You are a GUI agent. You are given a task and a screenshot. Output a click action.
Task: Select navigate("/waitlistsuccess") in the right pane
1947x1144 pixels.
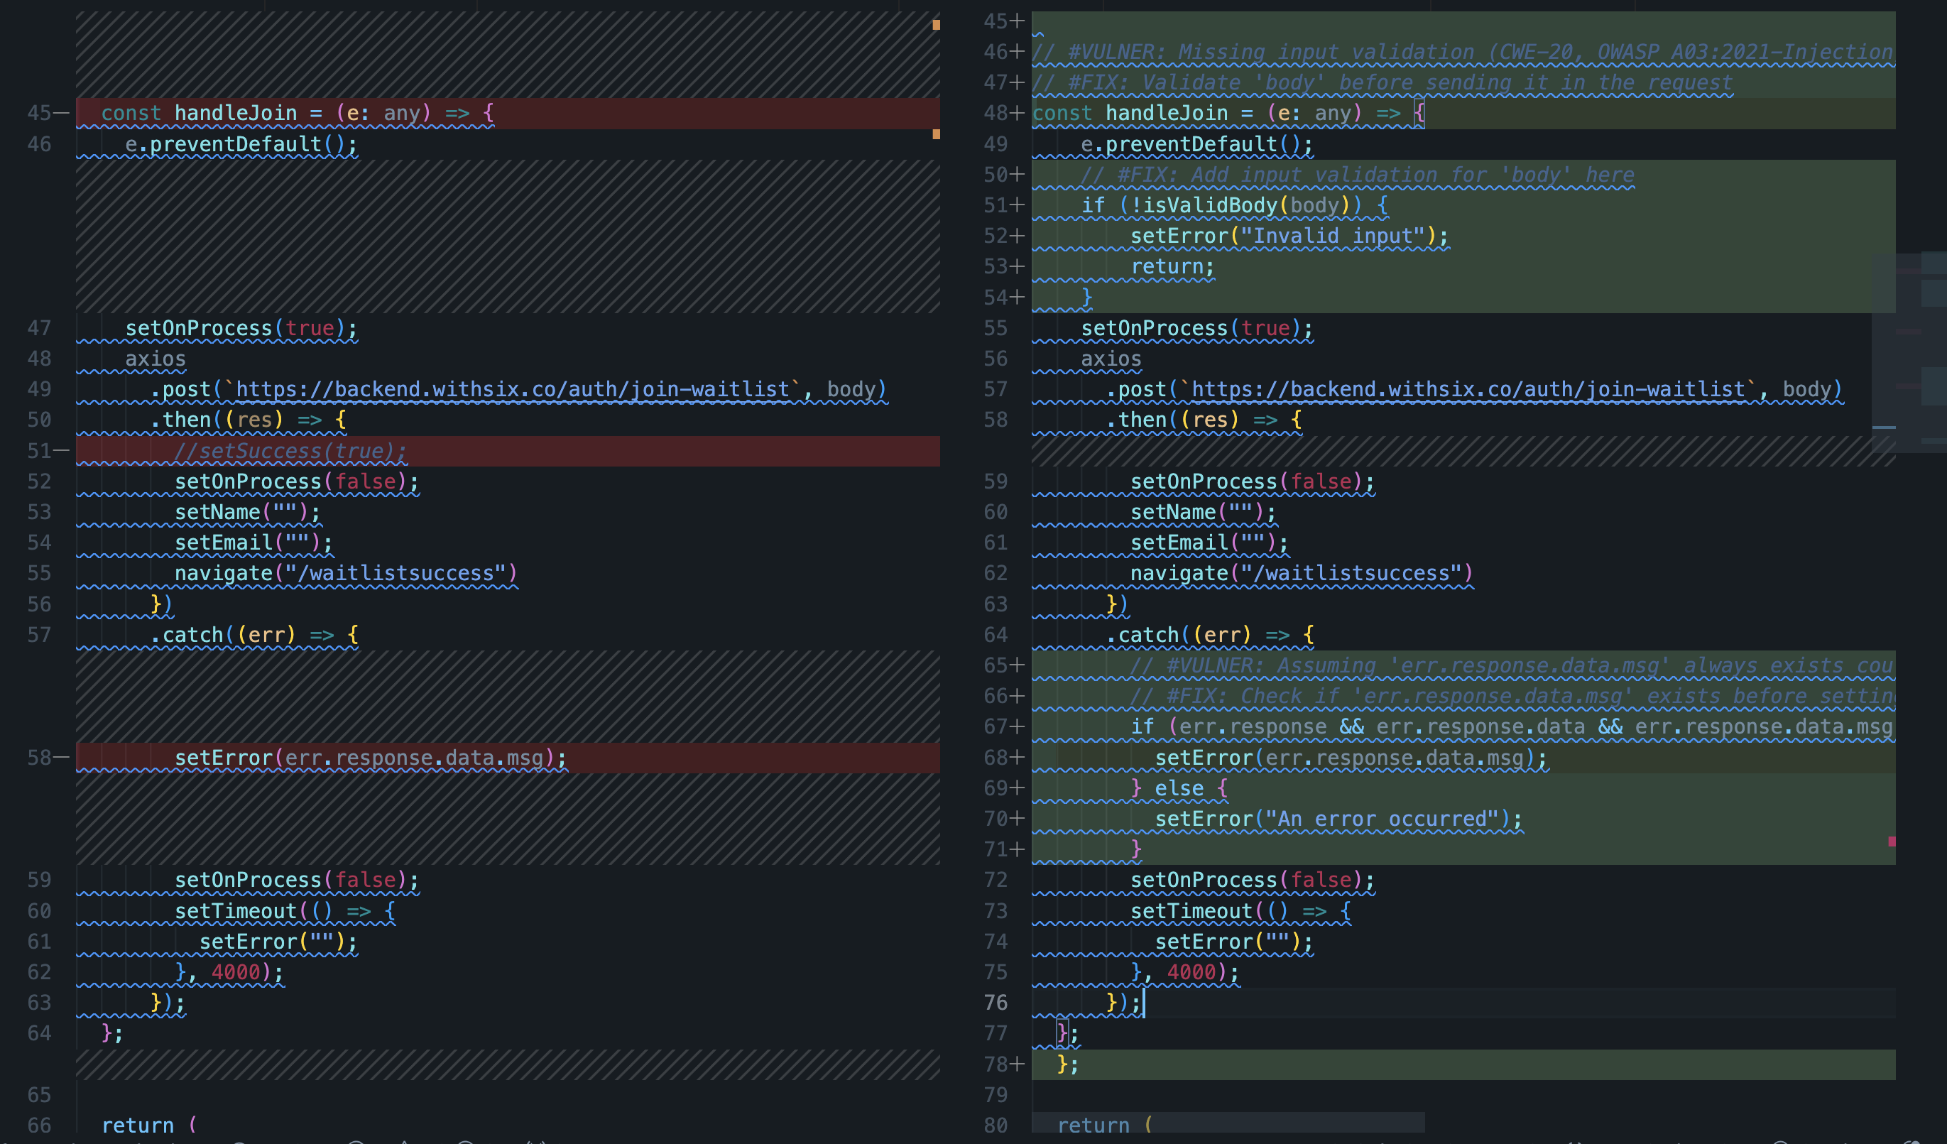[x=1301, y=572]
